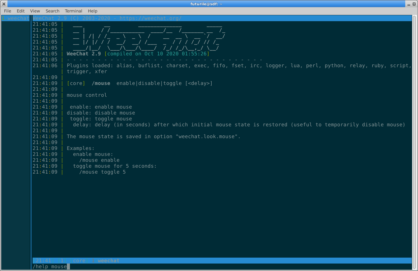Click the vertical scrollbar of the terminal
This screenshot has width=418, height=271.
(415, 142)
